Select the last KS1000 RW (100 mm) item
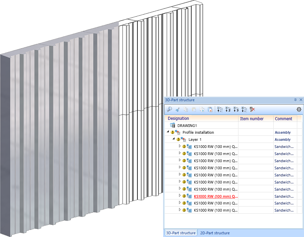304x237 pixels. pos(216,210)
